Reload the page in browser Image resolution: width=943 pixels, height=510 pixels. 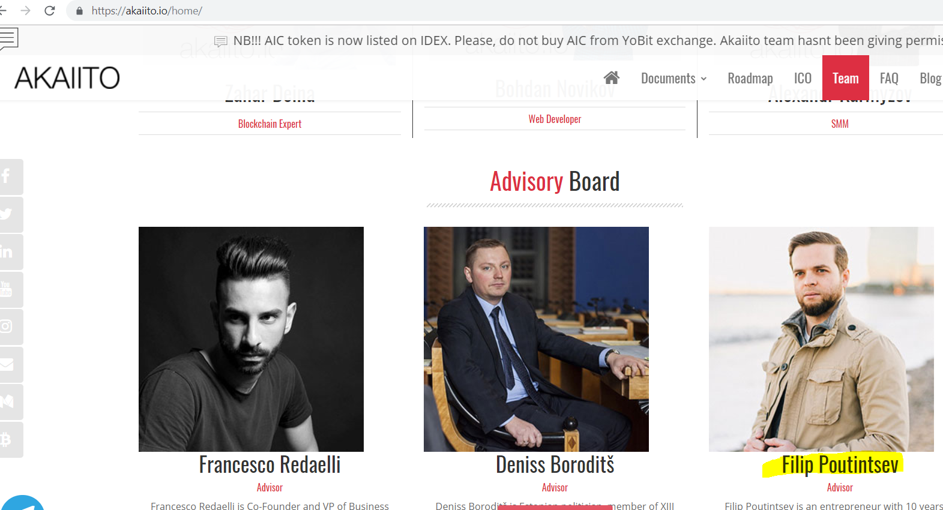(50, 11)
